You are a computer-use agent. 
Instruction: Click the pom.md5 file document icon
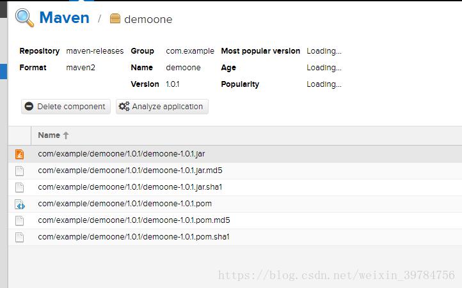point(19,221)
